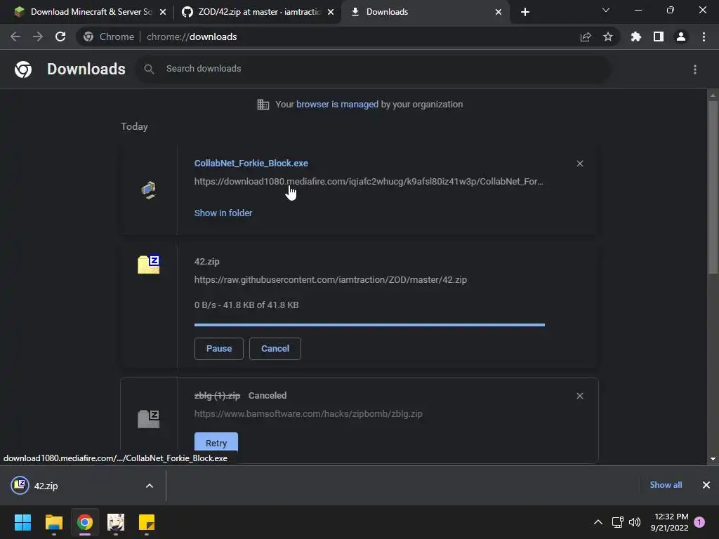
Task: Close the bottom download shelf
Action: click(x=706, y=485)
